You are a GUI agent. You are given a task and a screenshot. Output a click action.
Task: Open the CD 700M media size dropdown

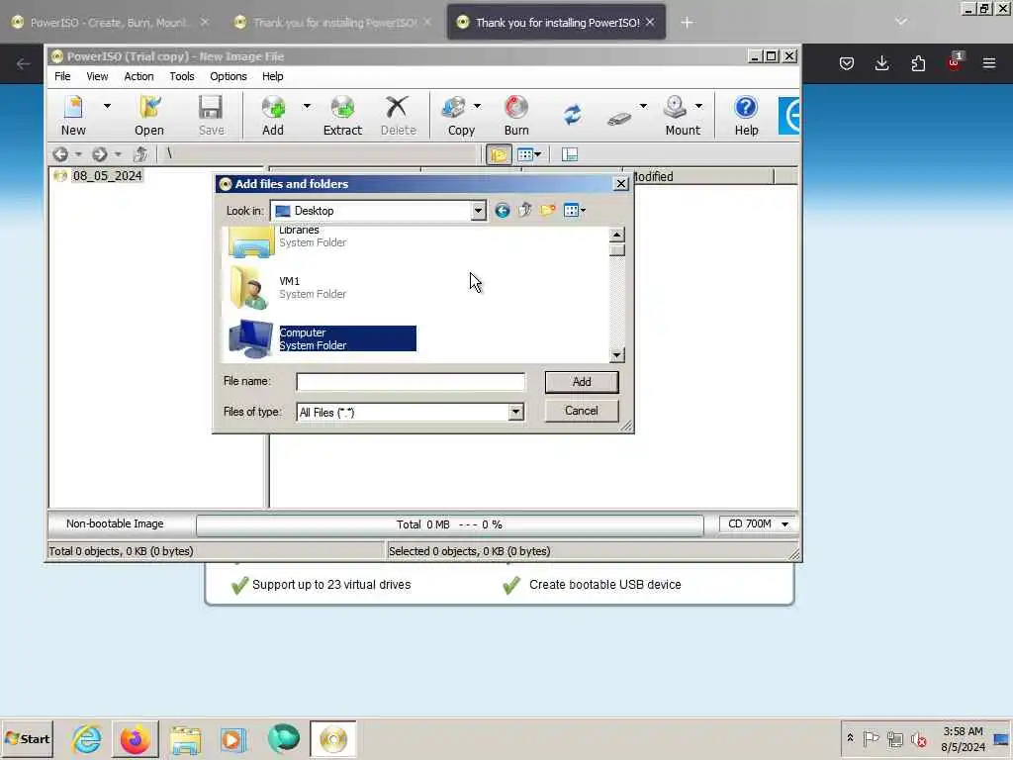pos(757,524)
